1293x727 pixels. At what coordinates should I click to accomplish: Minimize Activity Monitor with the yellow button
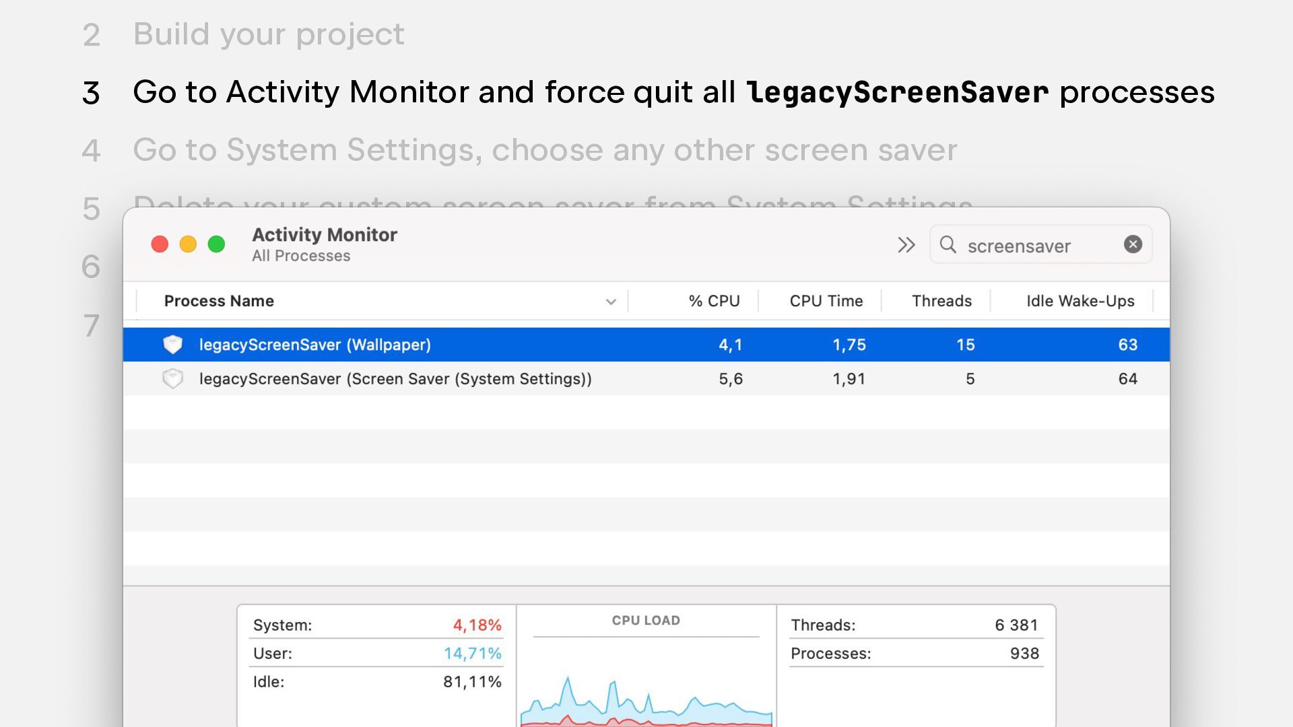[x=188, y=244]
